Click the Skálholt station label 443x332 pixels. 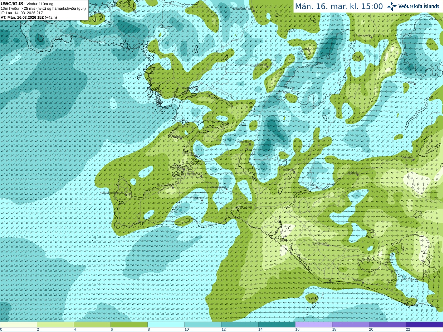[288, 170]
